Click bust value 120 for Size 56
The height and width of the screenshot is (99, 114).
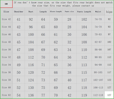31,72
